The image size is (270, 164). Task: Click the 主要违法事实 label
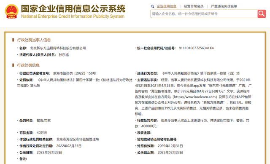tap(147, 80)
